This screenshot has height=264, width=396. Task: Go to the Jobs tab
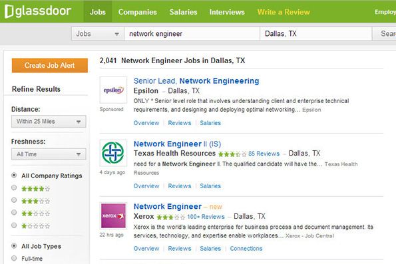click(x=98, y=12)
